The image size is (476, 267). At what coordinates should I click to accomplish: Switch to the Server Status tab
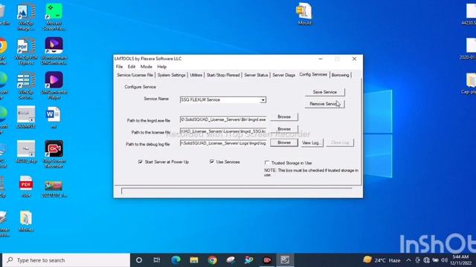pyautogui.click(x=256, y=75)
